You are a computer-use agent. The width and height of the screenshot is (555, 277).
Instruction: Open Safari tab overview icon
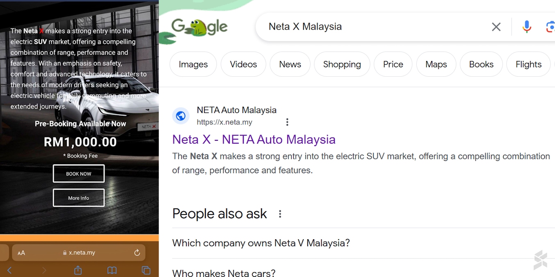tap(146, 270)
